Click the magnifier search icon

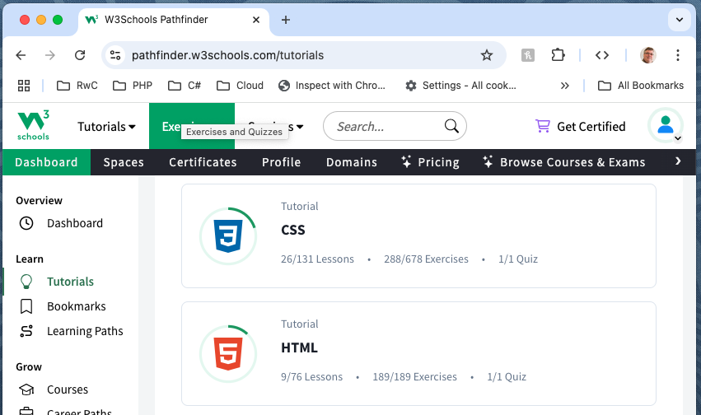pos(451,126)
